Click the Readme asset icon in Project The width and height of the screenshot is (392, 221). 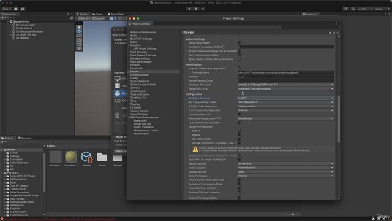[x=87, y=157]
